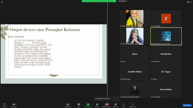Click the green Share Screen icon

tap(88, 104)
